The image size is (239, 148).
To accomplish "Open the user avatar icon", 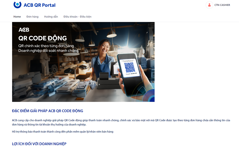I will (209, 5).
